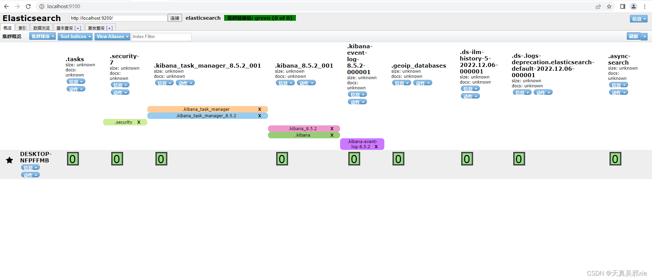The height and width of the screenshot is (280, 652).
Task: Open 动作 dropdown for .ds-ilm-history-5 index
Action: (470, 96)
